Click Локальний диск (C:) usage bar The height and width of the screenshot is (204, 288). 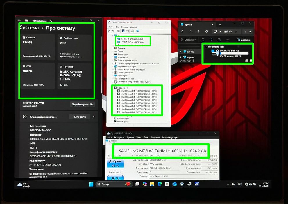(234, 53)
